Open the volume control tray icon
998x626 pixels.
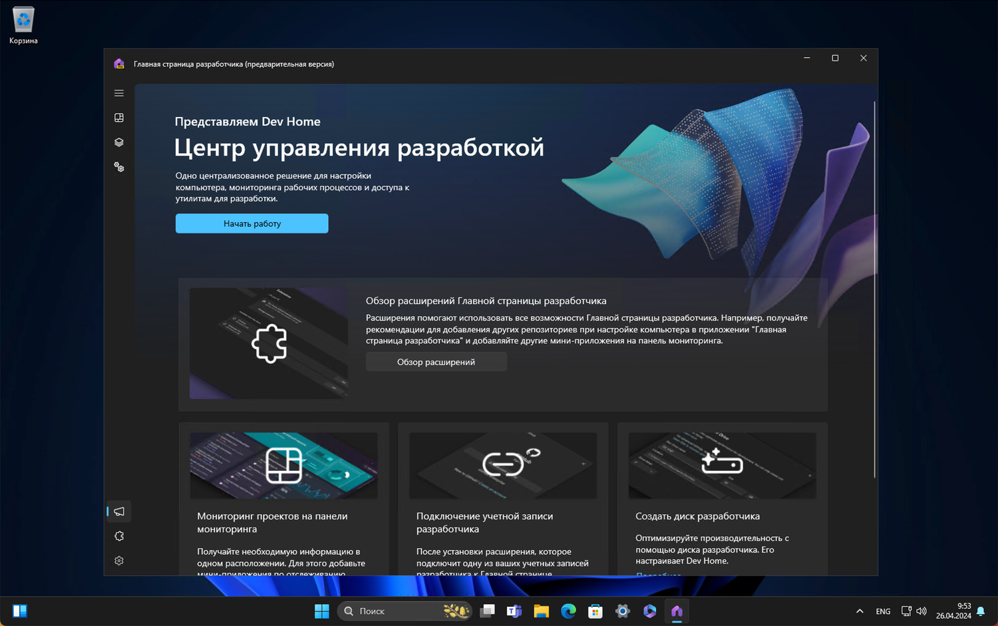click(x=921, y=611)
